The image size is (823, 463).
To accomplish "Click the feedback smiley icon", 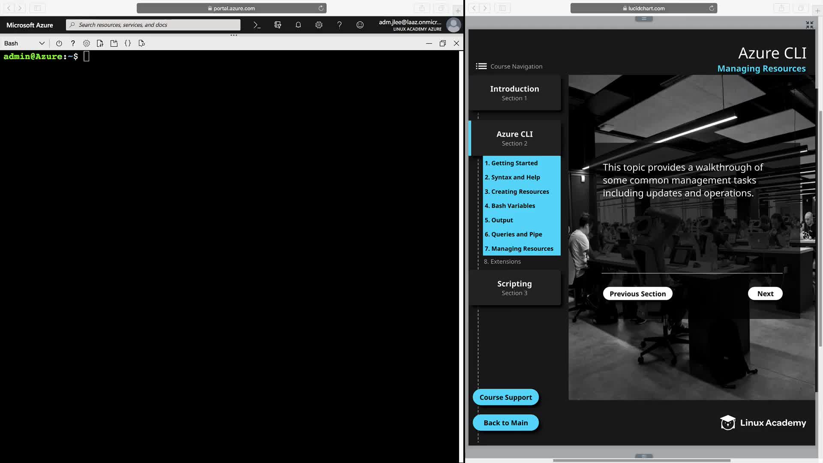I will coord(360,25).
